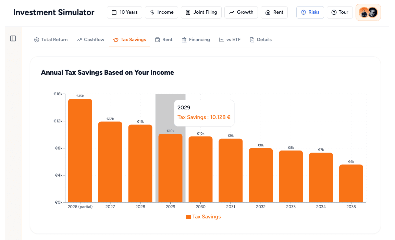The width and height of the screenshot is (395, 240).
Task: Open the Details tab
Action: point(261,40)
